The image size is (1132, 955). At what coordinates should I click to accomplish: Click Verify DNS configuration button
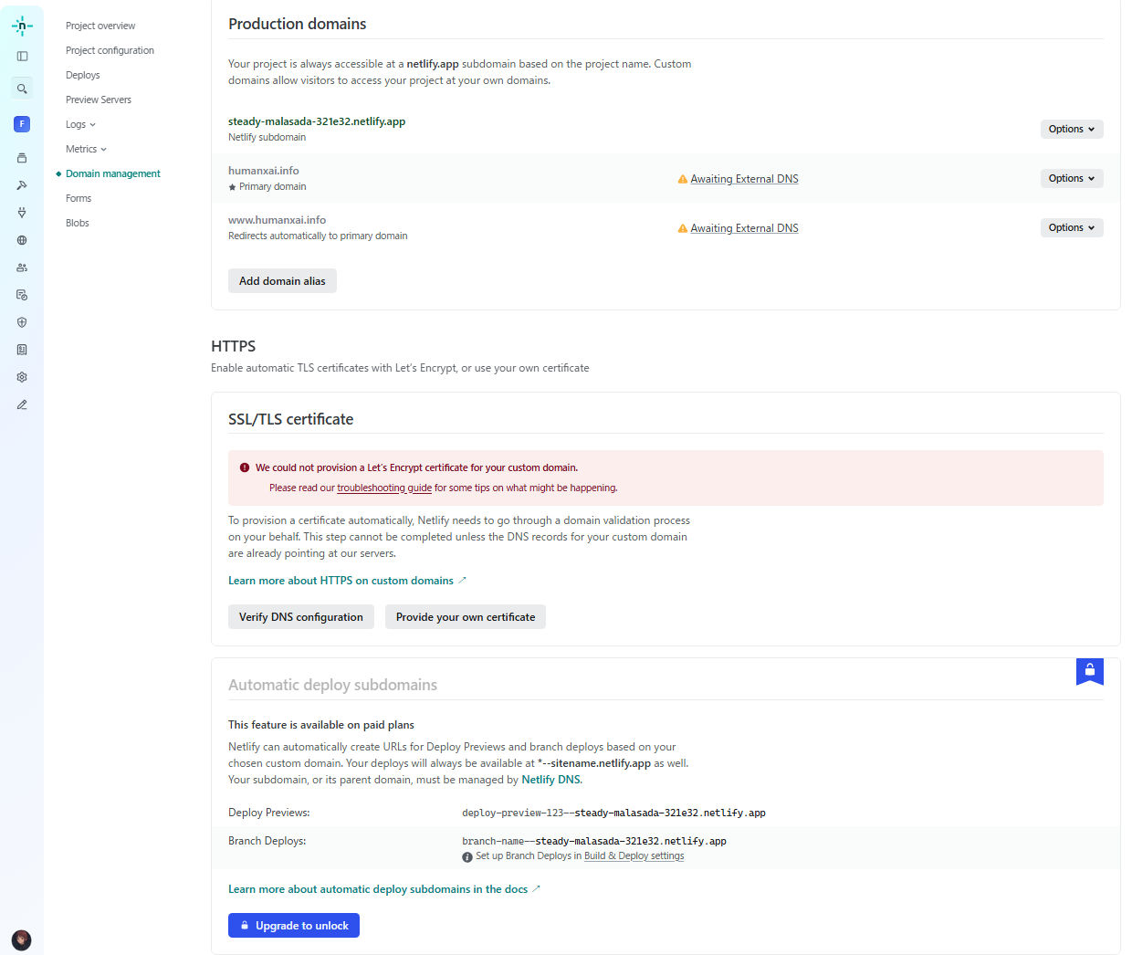click(x=300, y=617)
